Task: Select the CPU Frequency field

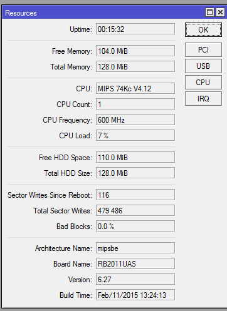Action: [135, 120]
